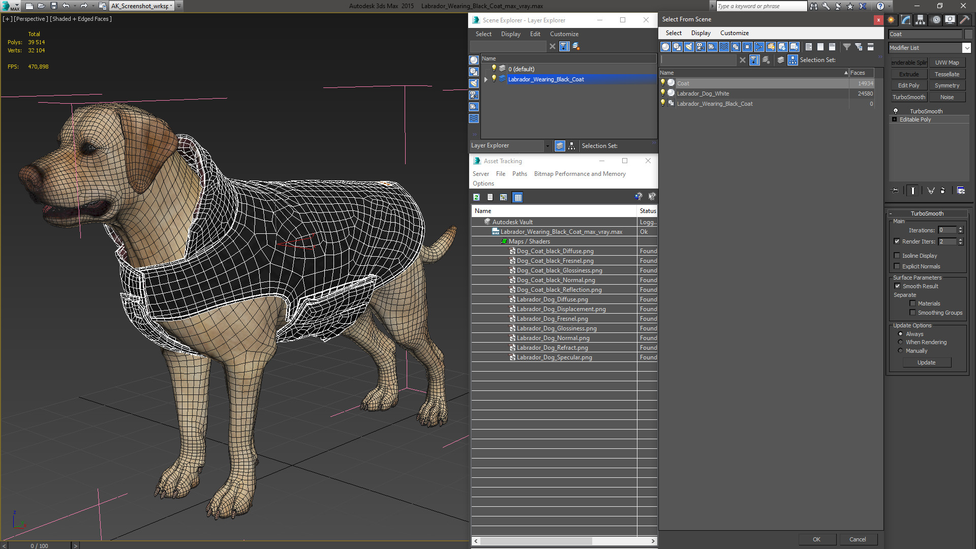
Task: Select the When Rendering update option
Action: coord(900,342)
